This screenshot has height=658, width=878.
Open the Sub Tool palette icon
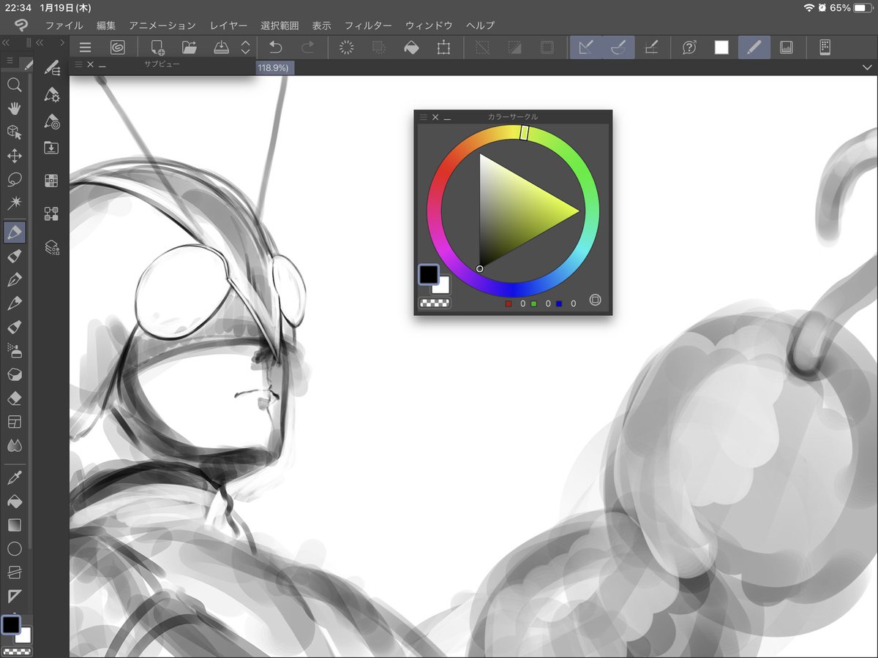click(x=51, y=68)
